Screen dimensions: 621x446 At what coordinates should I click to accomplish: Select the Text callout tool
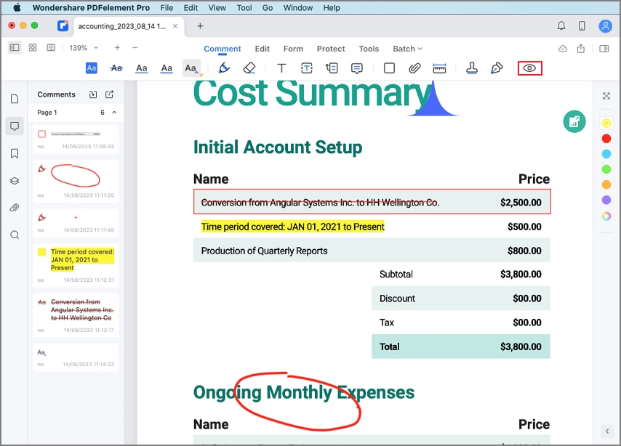pos(332,68)
